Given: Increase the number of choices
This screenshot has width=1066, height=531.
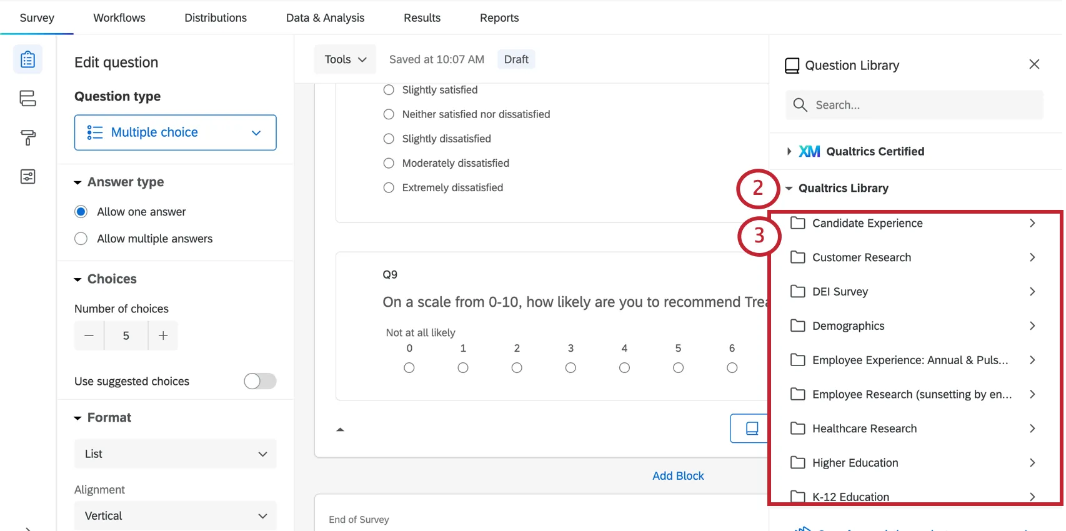Looking at the screenshot, I should [163, 335].
